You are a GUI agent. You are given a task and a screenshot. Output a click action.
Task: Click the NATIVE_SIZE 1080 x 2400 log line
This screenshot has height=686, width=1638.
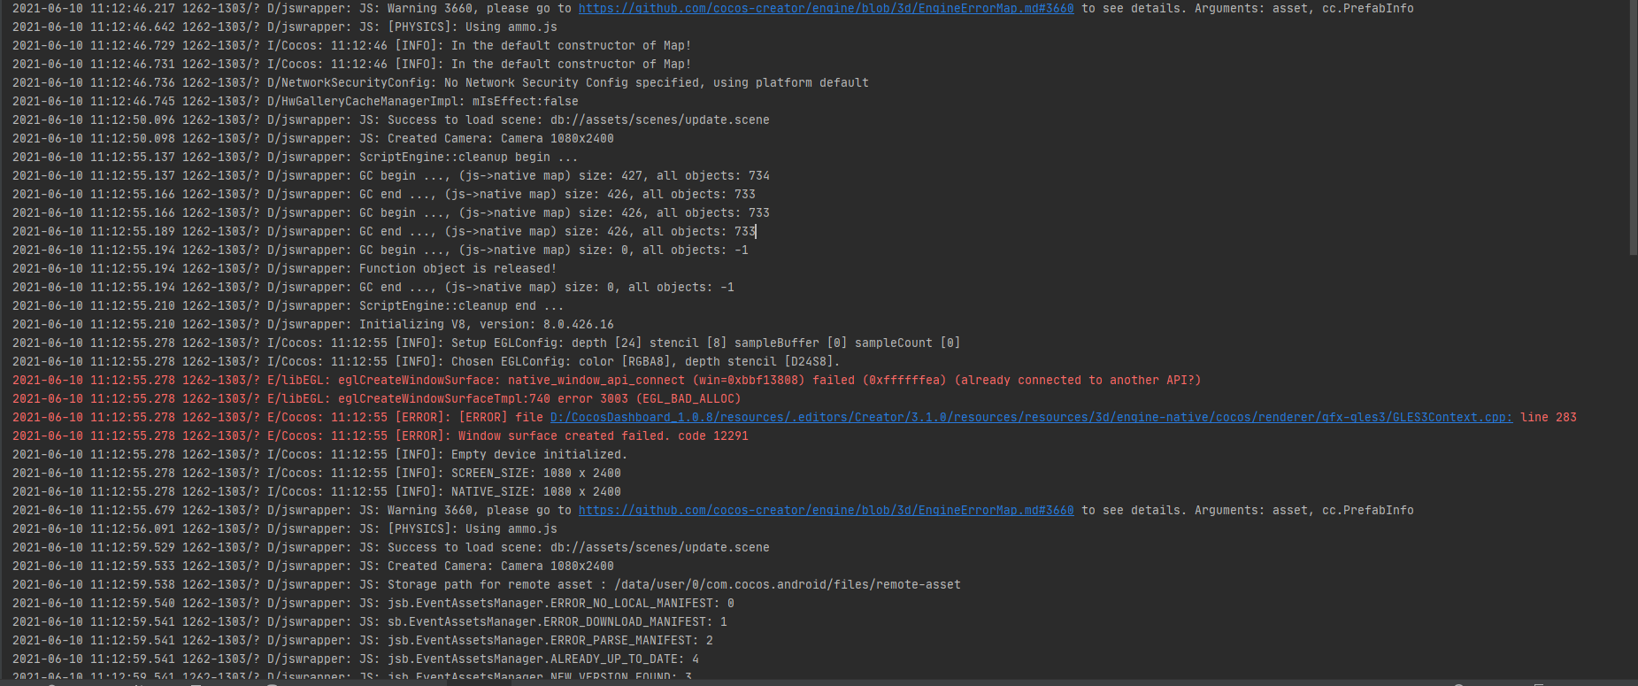[535, 491]
